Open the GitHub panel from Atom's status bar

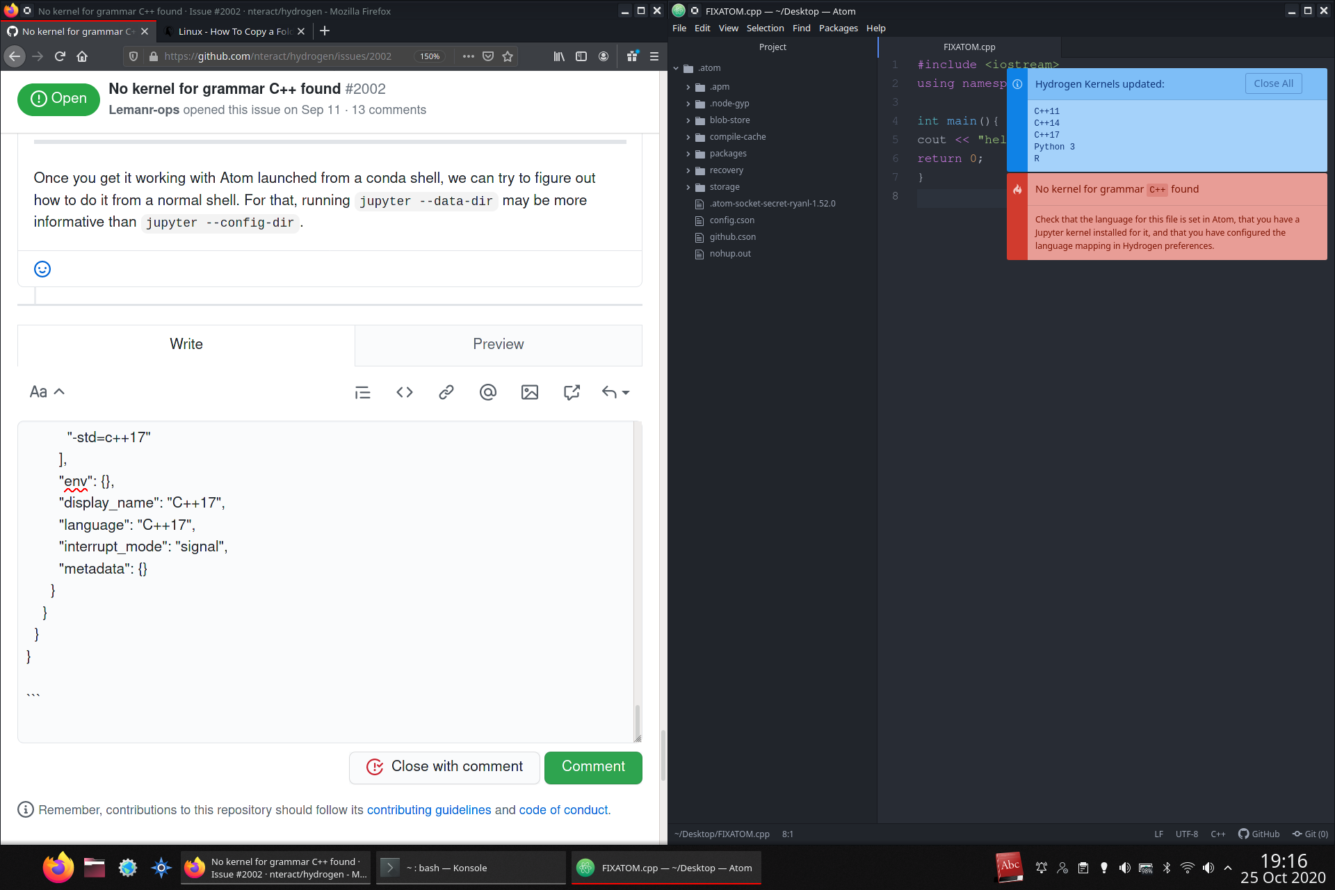point(1259,834)
